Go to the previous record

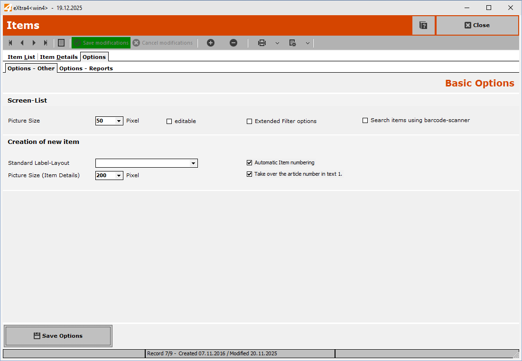click(x=22, y=43)
